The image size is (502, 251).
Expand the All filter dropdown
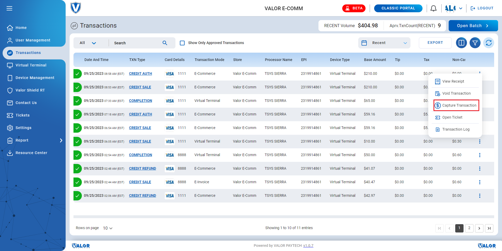(88, 43)
